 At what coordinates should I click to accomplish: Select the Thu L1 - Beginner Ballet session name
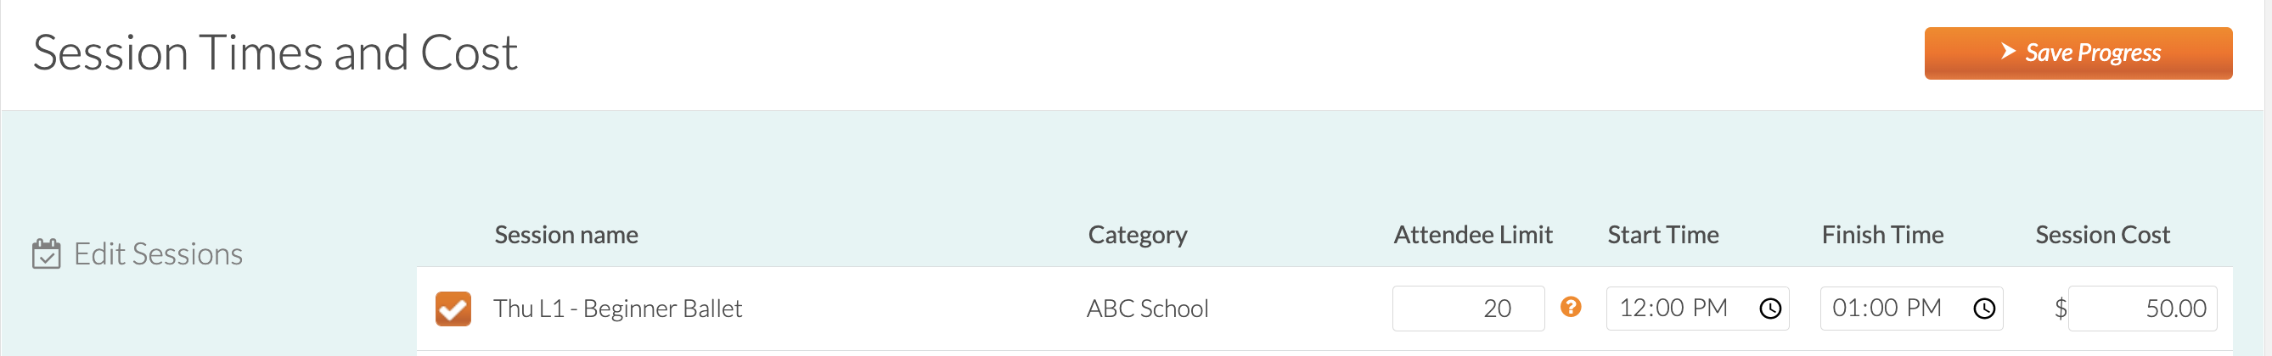click(617, 309)
